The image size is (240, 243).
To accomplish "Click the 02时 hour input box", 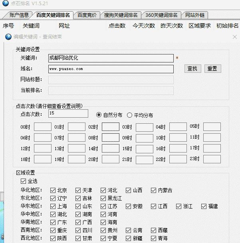I will tap(111, 127).
